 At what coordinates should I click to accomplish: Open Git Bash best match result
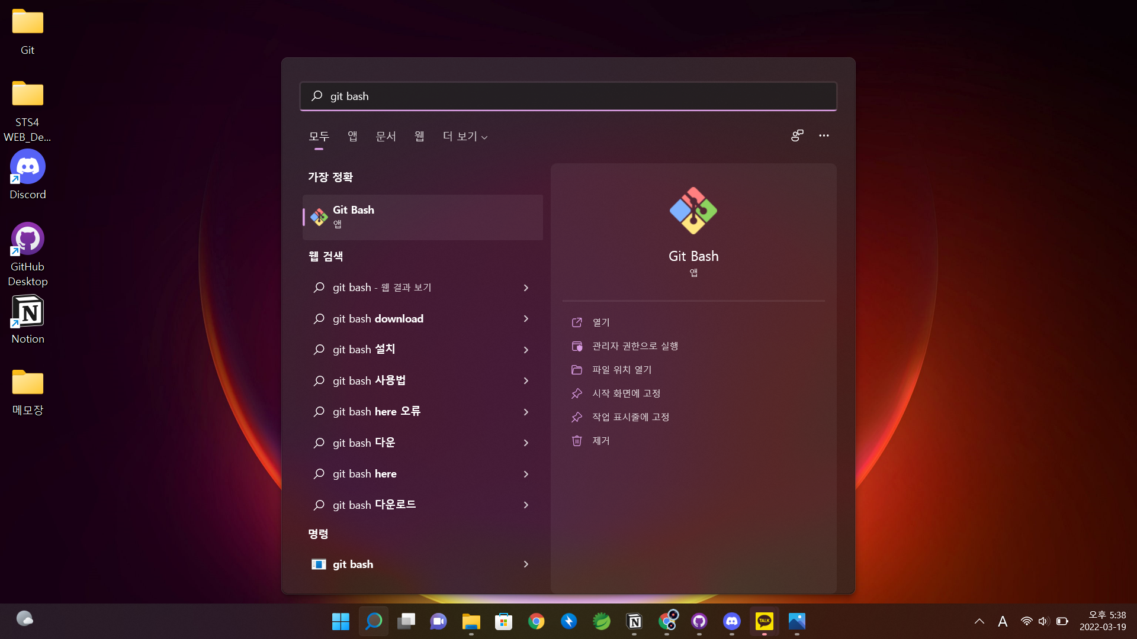(x=422, y=217)
